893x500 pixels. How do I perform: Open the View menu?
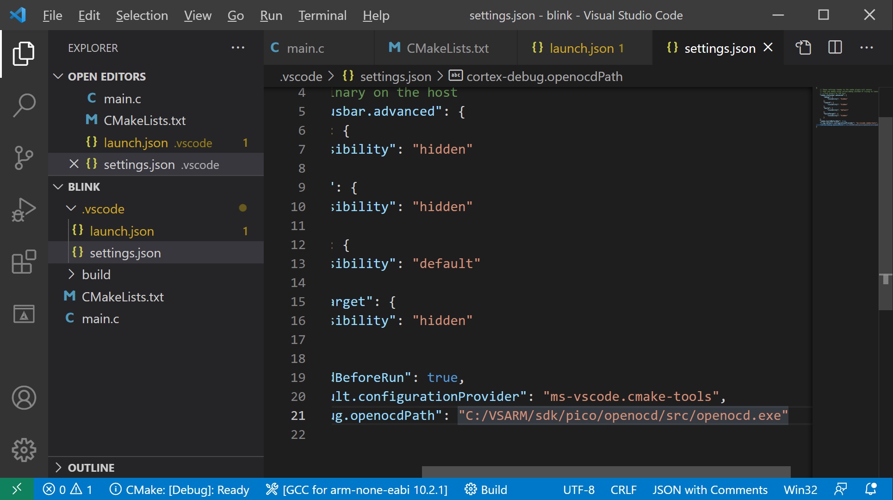[x=198, y=15]
